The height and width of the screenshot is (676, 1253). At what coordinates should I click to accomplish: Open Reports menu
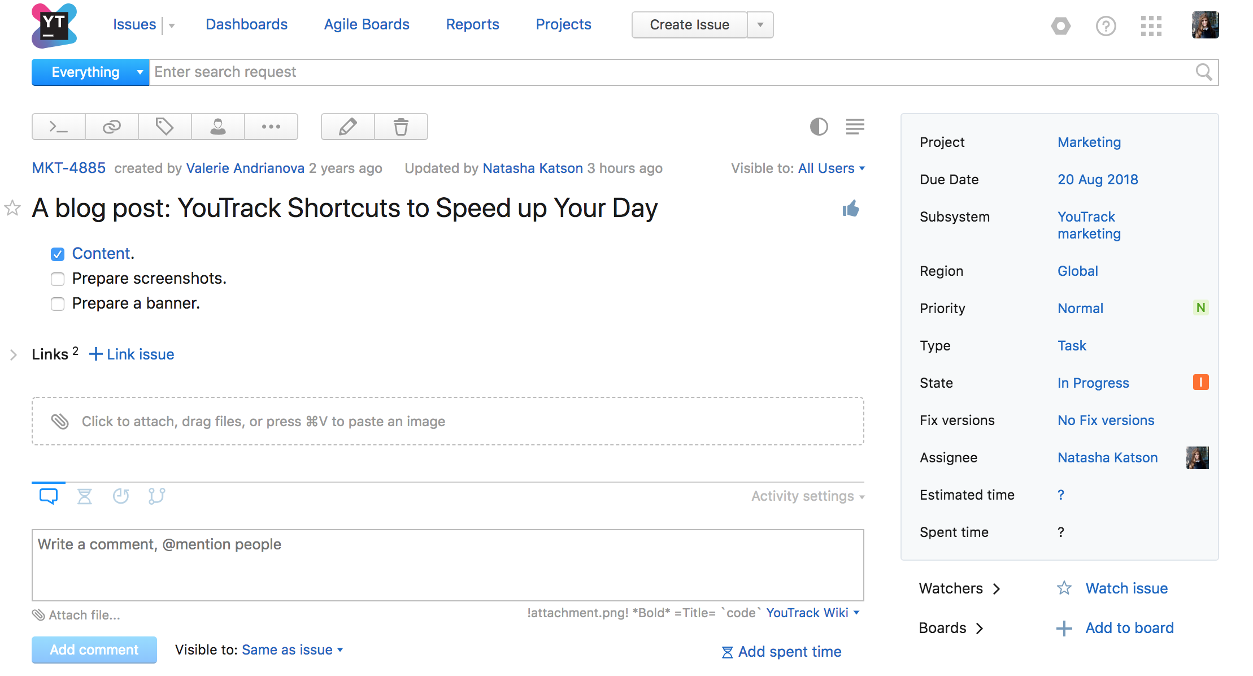472,24
